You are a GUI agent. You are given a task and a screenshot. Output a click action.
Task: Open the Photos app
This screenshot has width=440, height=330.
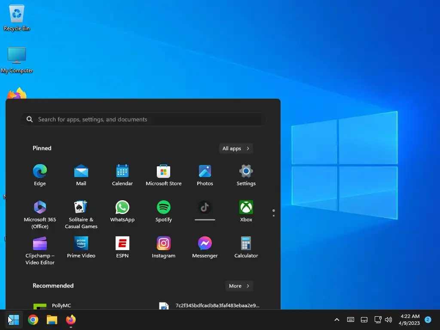tap(205, 175)
